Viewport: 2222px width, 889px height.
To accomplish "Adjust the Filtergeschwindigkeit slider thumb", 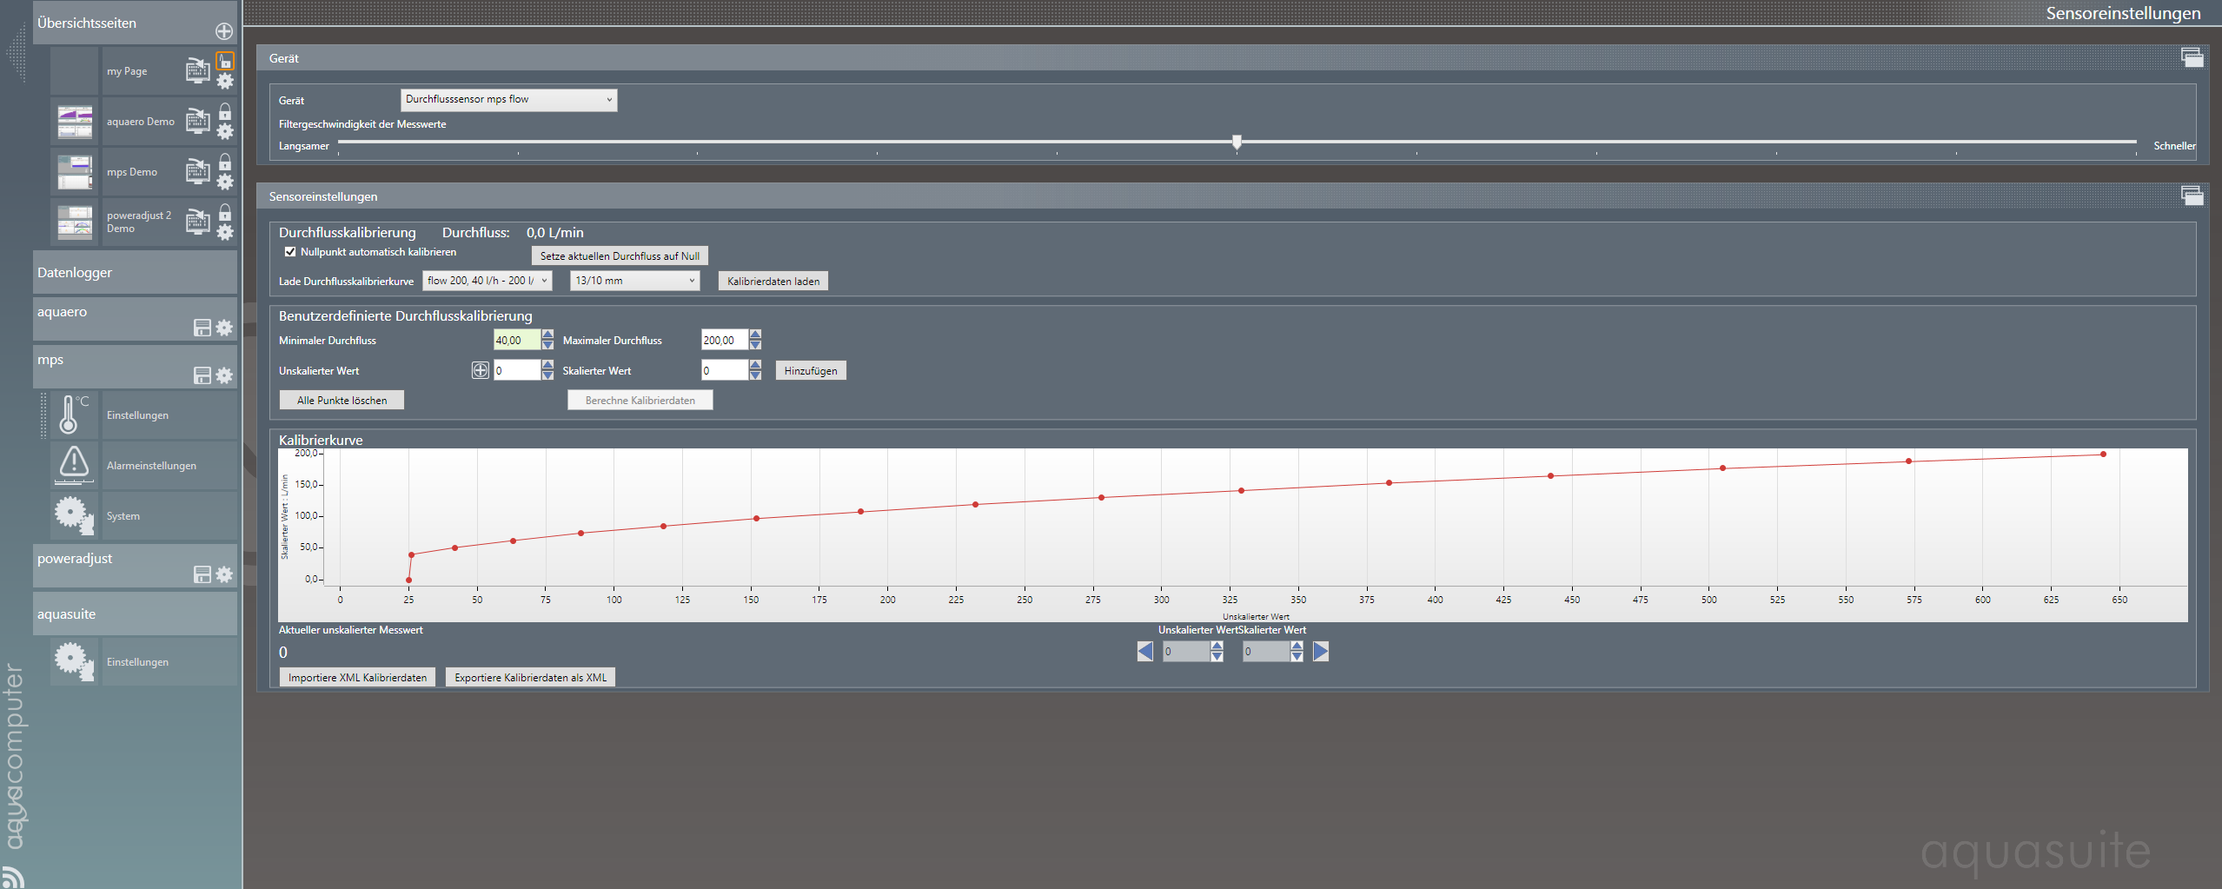I will click(x=1237, y=142).
